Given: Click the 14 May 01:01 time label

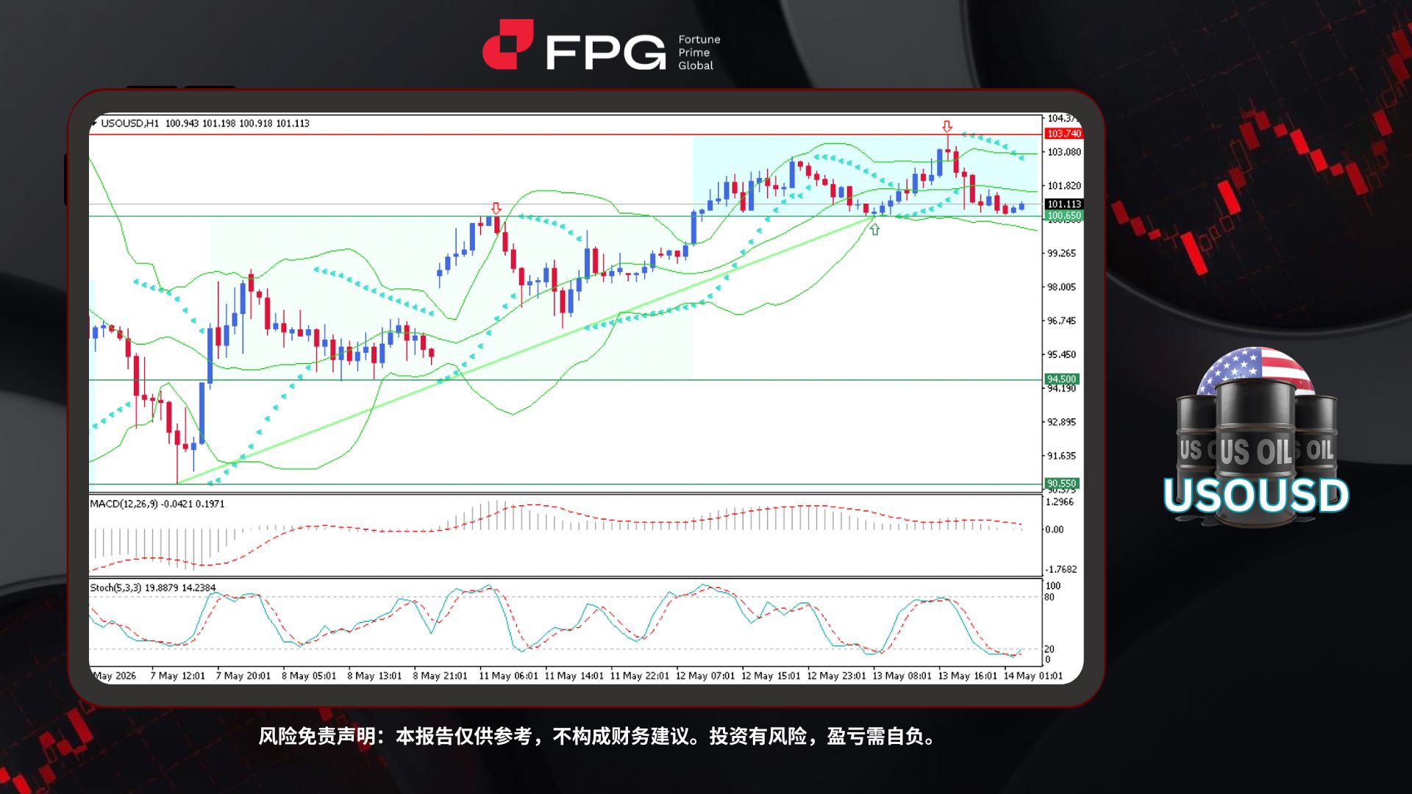Looking at the screenshot, I should point(1033,676).
